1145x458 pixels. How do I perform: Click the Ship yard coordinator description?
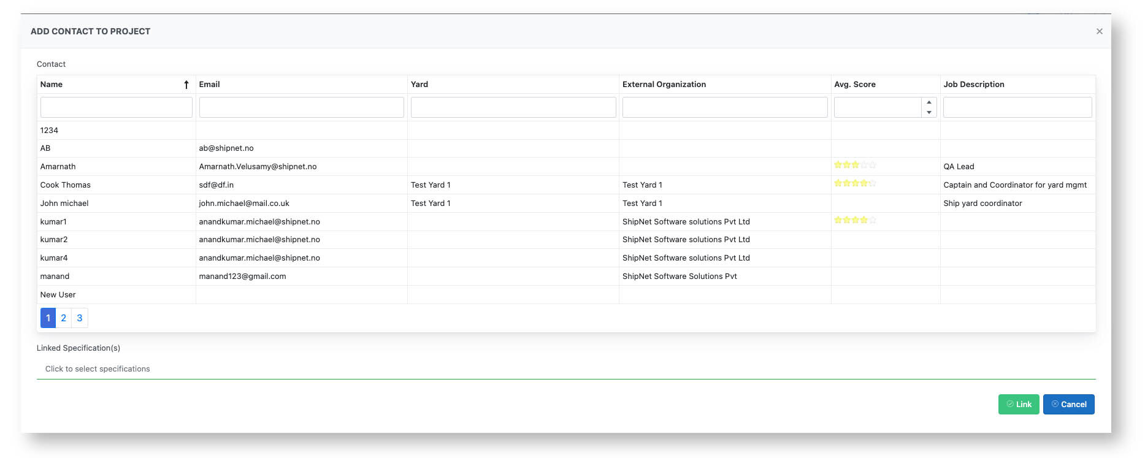pyautogui.click(x=982, y=204)
